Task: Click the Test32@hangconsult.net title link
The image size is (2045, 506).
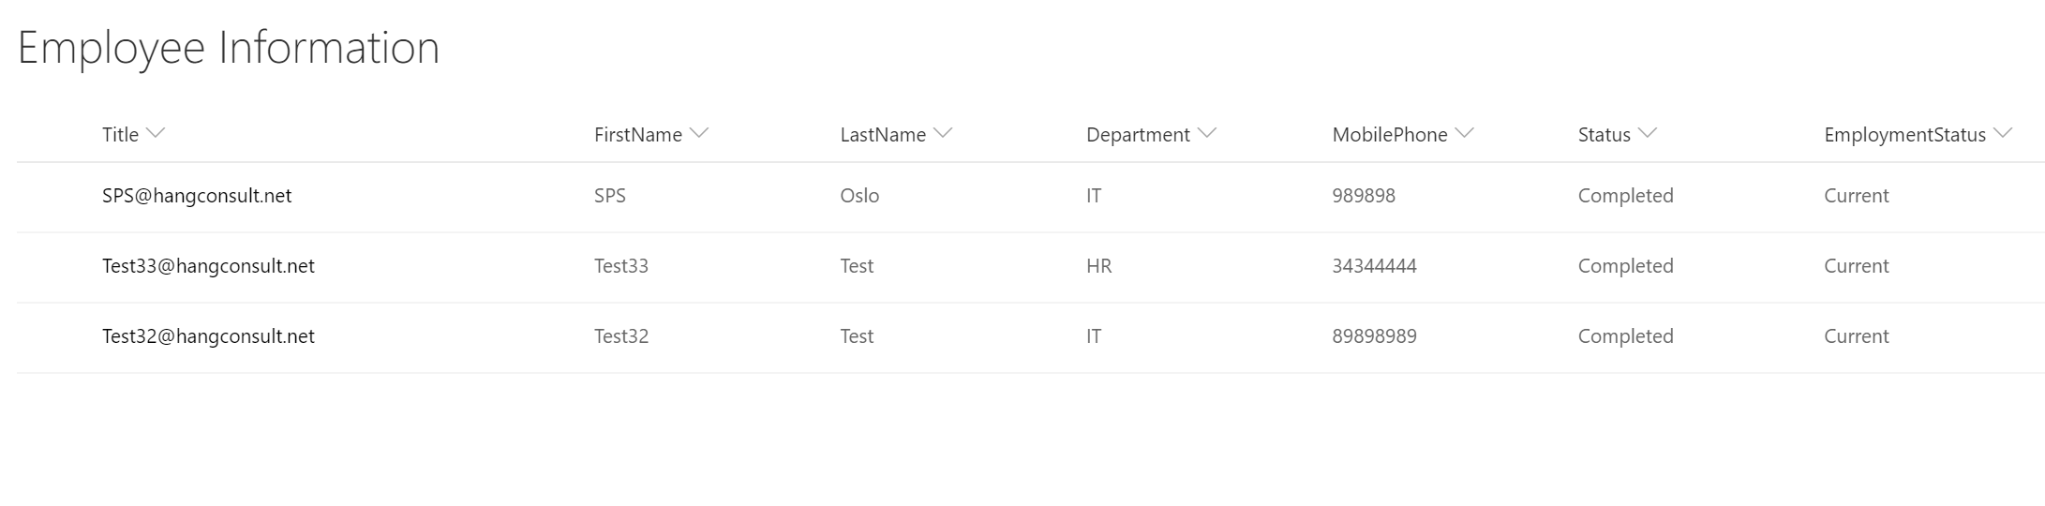Action: (x=208, y=336)
